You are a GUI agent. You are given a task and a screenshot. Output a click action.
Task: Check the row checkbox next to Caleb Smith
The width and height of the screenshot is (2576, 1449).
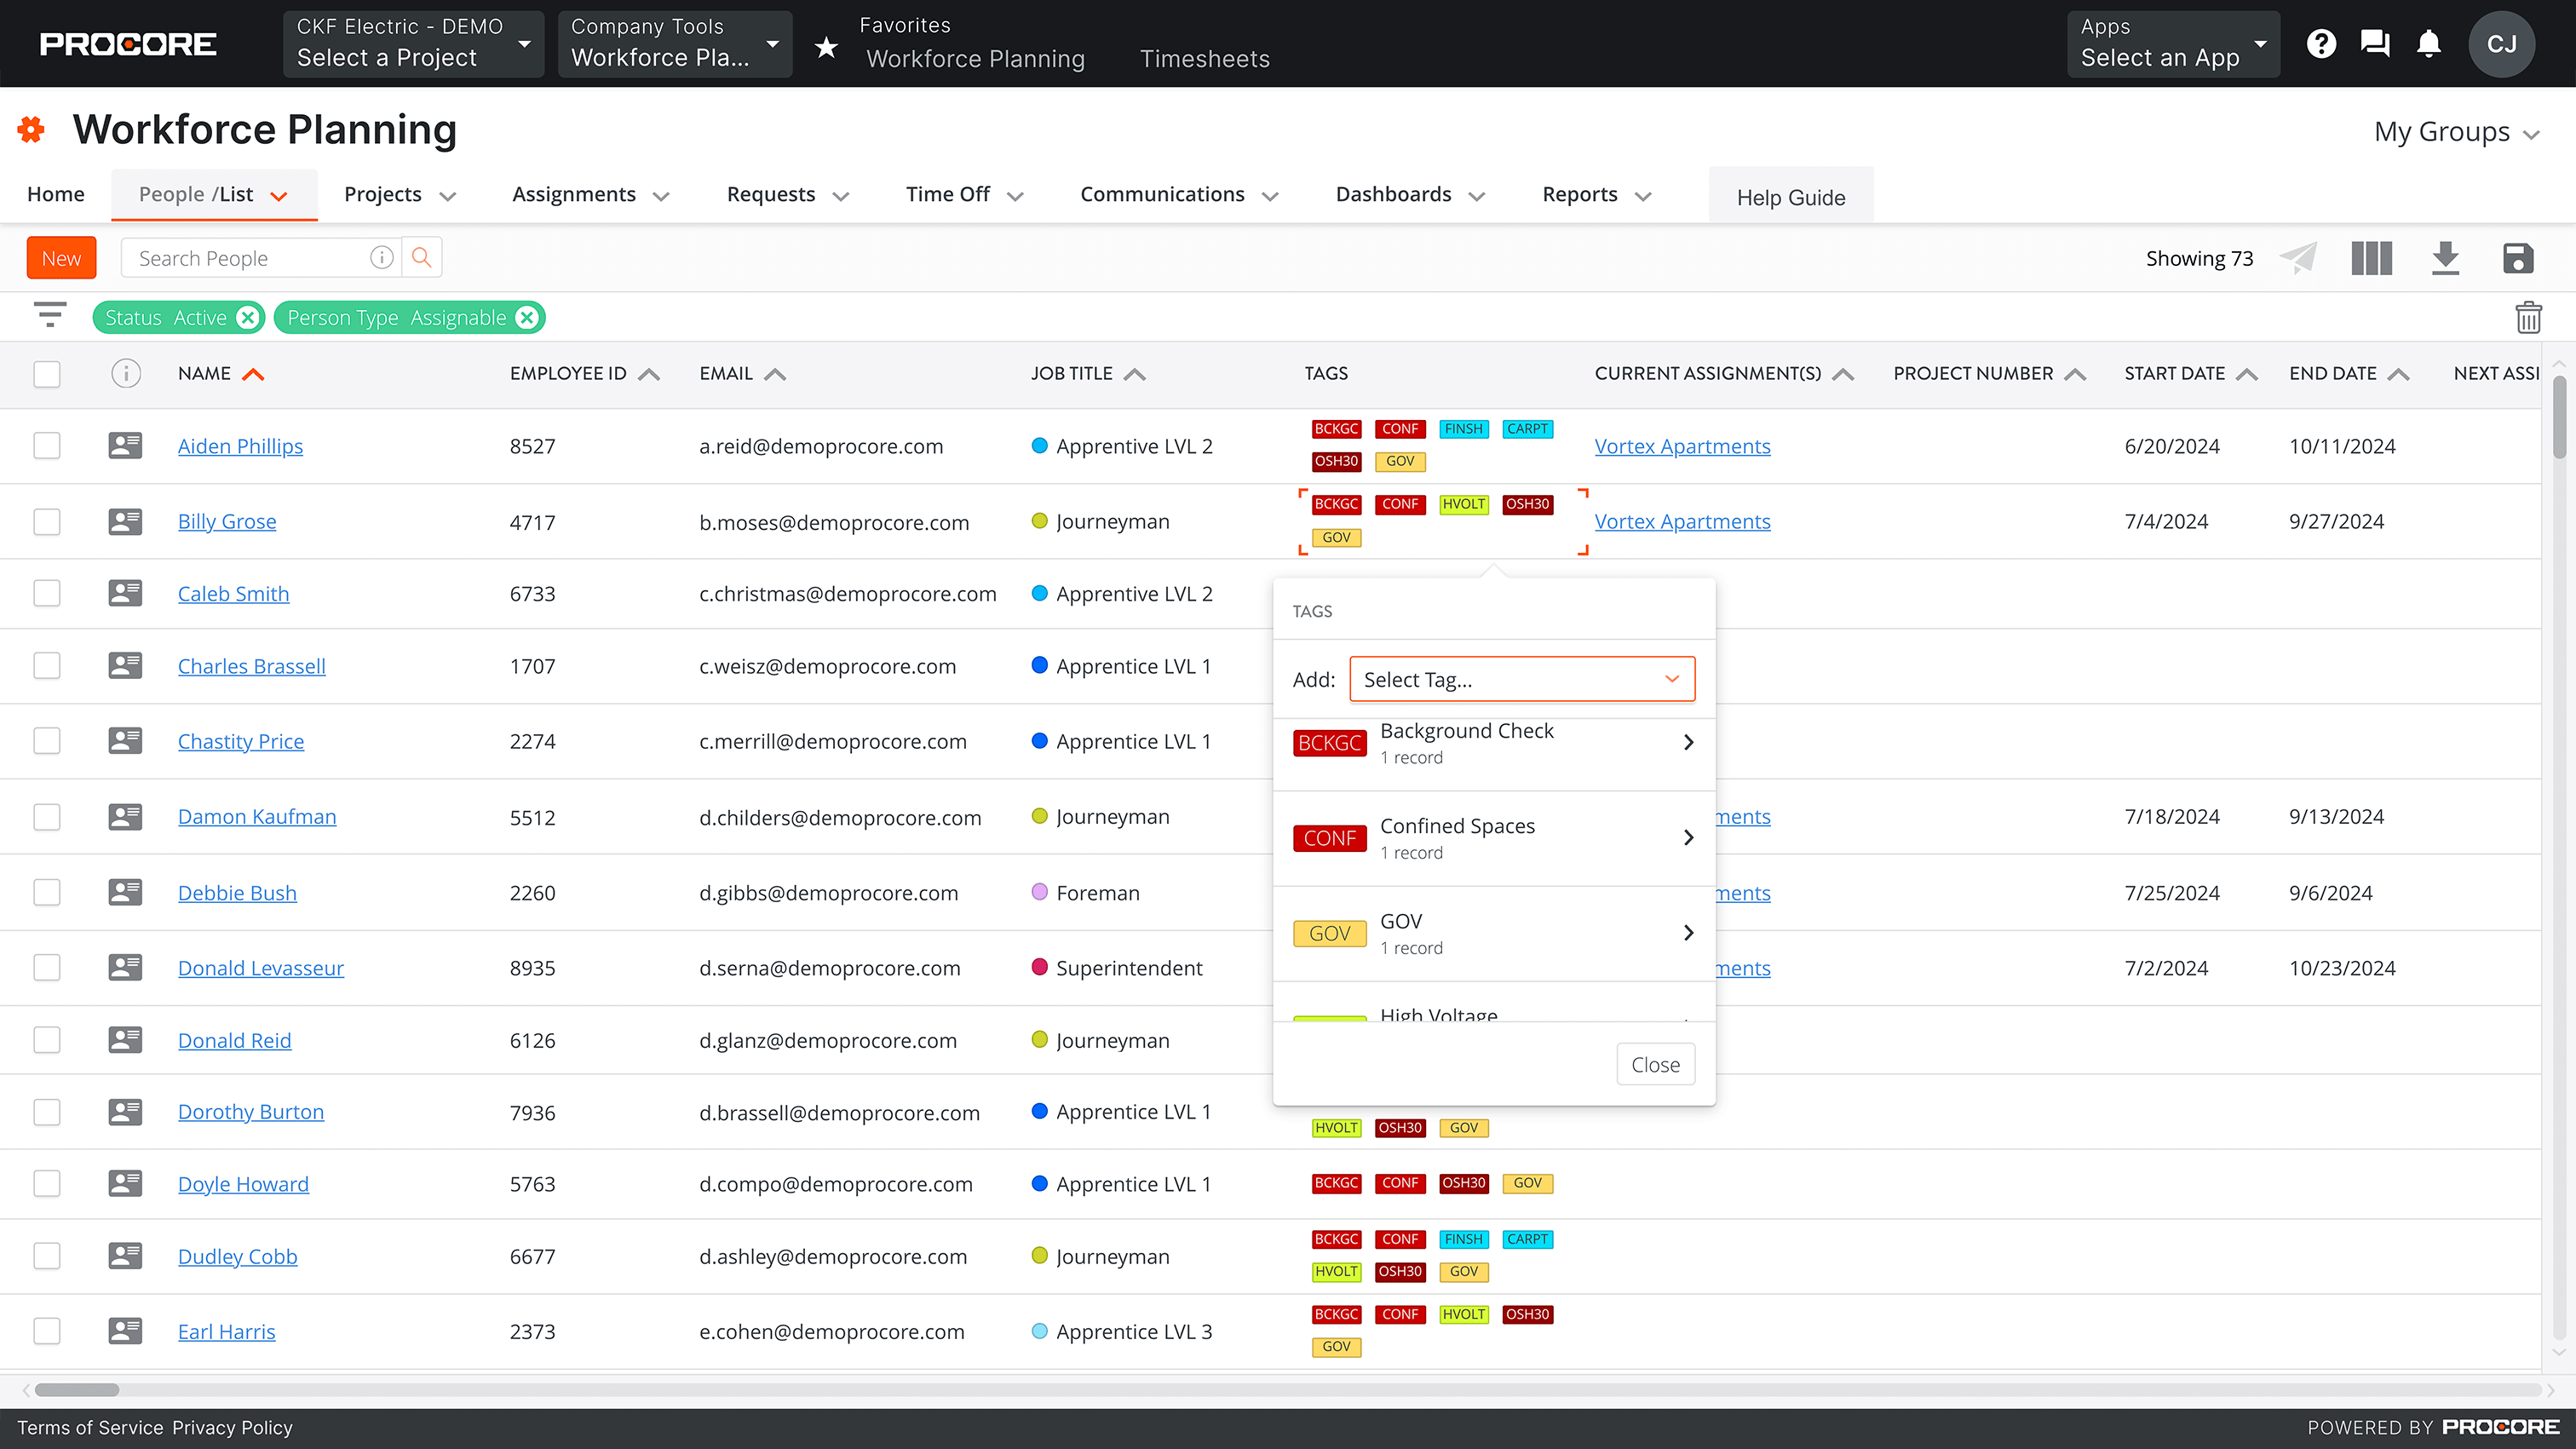click(47, 592)
